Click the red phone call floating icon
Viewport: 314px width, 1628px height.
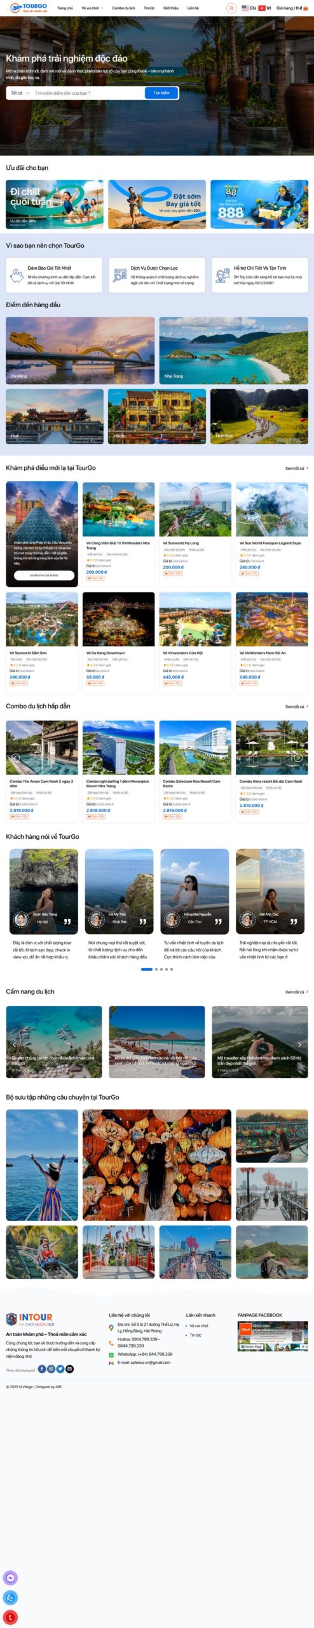10,1617
